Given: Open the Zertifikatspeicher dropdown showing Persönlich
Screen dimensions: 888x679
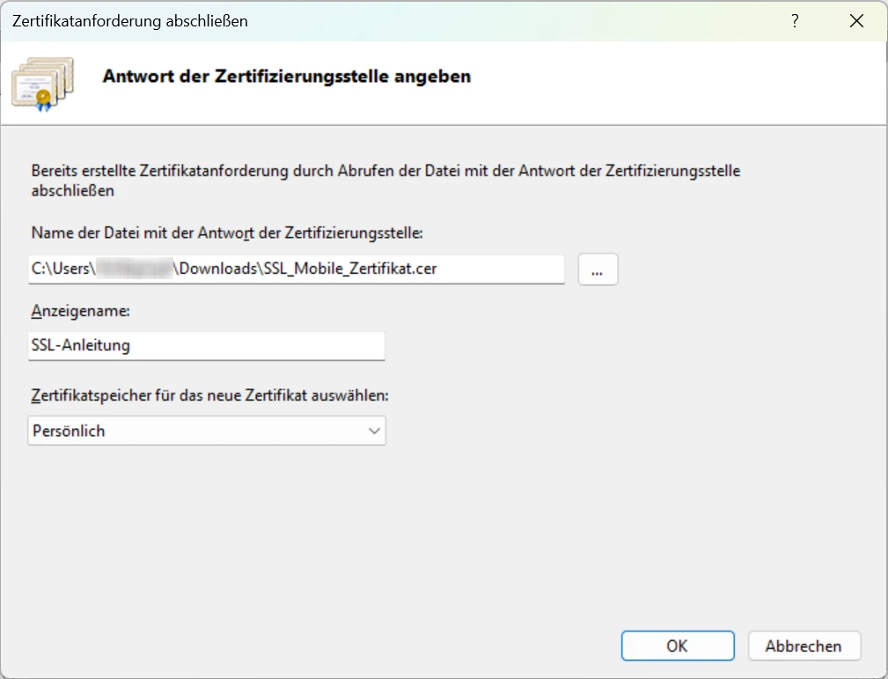Looking at the screenshot, I should point(206,431).
